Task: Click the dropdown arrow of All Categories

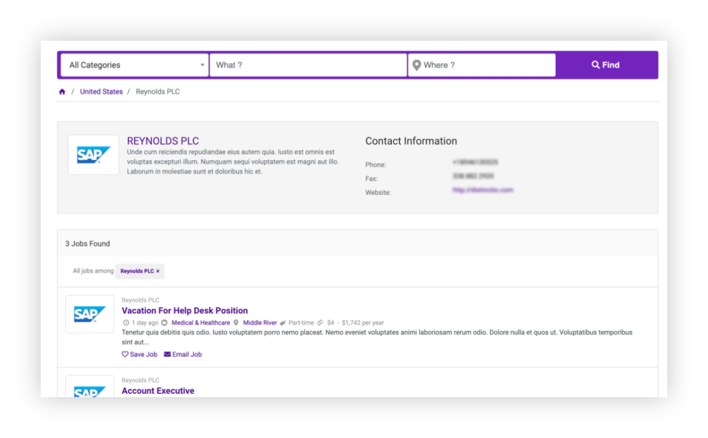Action: tap(202, 65)
